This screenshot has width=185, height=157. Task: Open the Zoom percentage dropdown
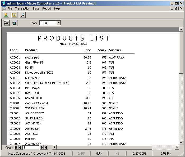click(x=59, y=23)
